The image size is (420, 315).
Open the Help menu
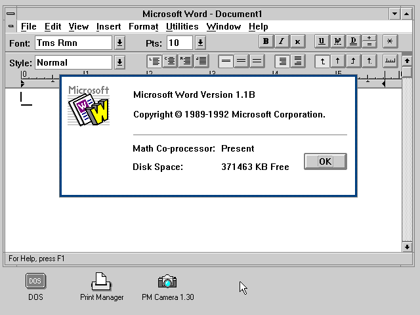pyautogui.click(x=258, y=26)
